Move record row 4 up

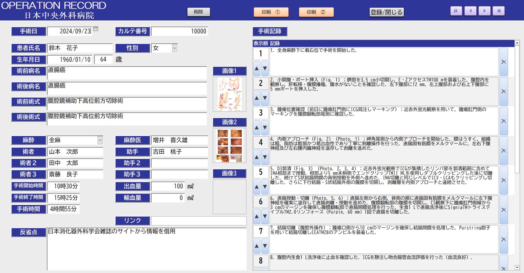click(257, 157)
